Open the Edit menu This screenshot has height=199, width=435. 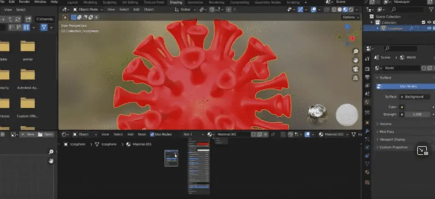tap(11, 2)
